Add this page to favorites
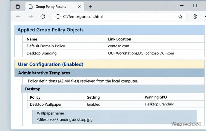This screenshot has height=131, width=206. (180, 17)
